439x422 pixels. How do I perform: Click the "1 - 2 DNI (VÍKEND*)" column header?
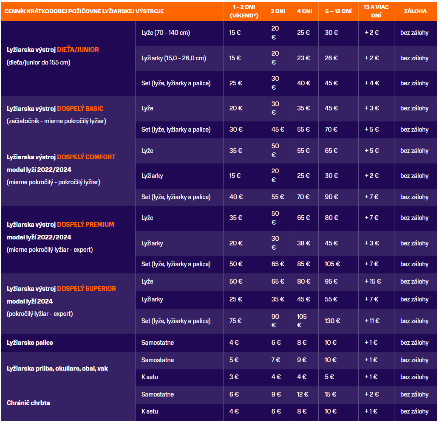point(244,11)
